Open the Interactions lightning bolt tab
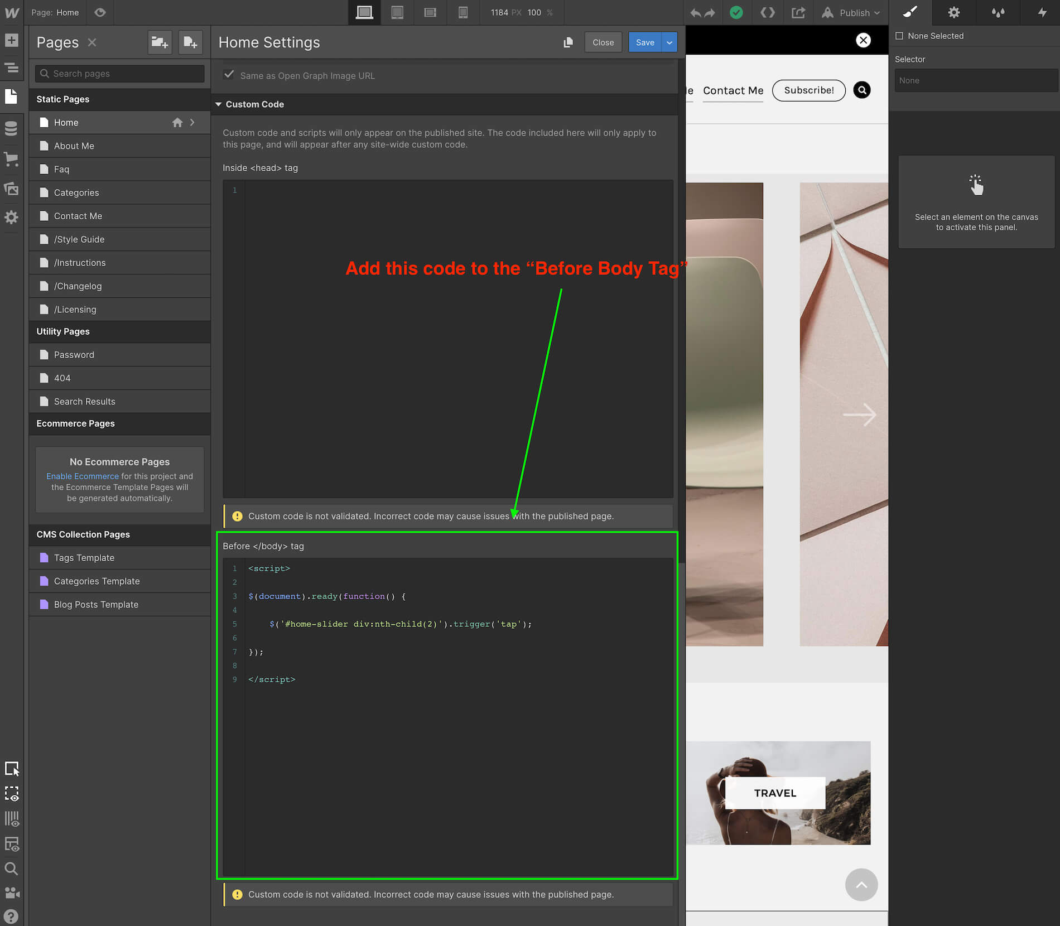The image size is (1060, 926). click(x=1042, y=12)
